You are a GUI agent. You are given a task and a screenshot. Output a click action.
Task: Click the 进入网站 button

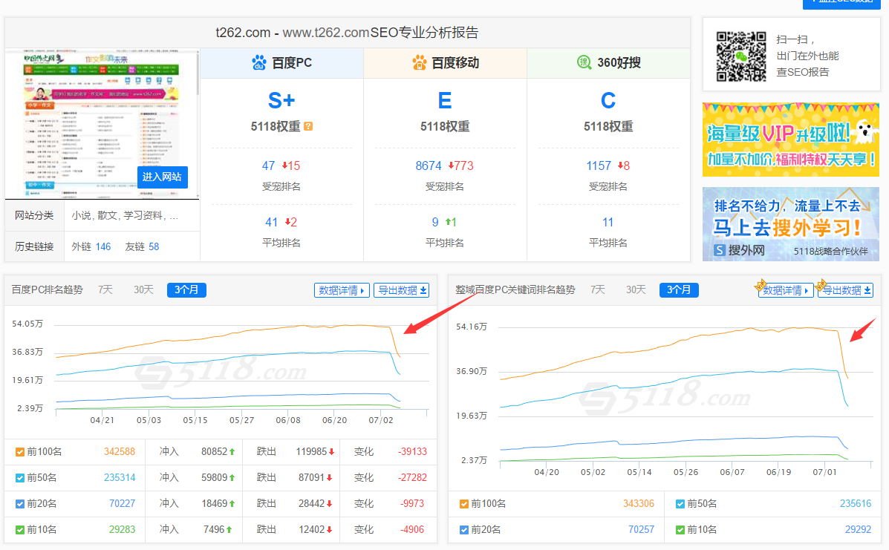(162, 177)
